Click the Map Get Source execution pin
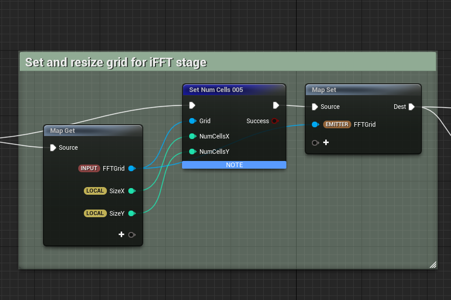The height and width of the screenshot is (300, 451). tap(53, 148)
